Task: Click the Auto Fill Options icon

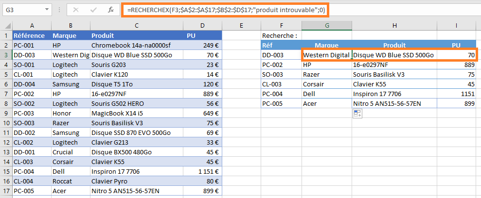Action: click(357, 114)
